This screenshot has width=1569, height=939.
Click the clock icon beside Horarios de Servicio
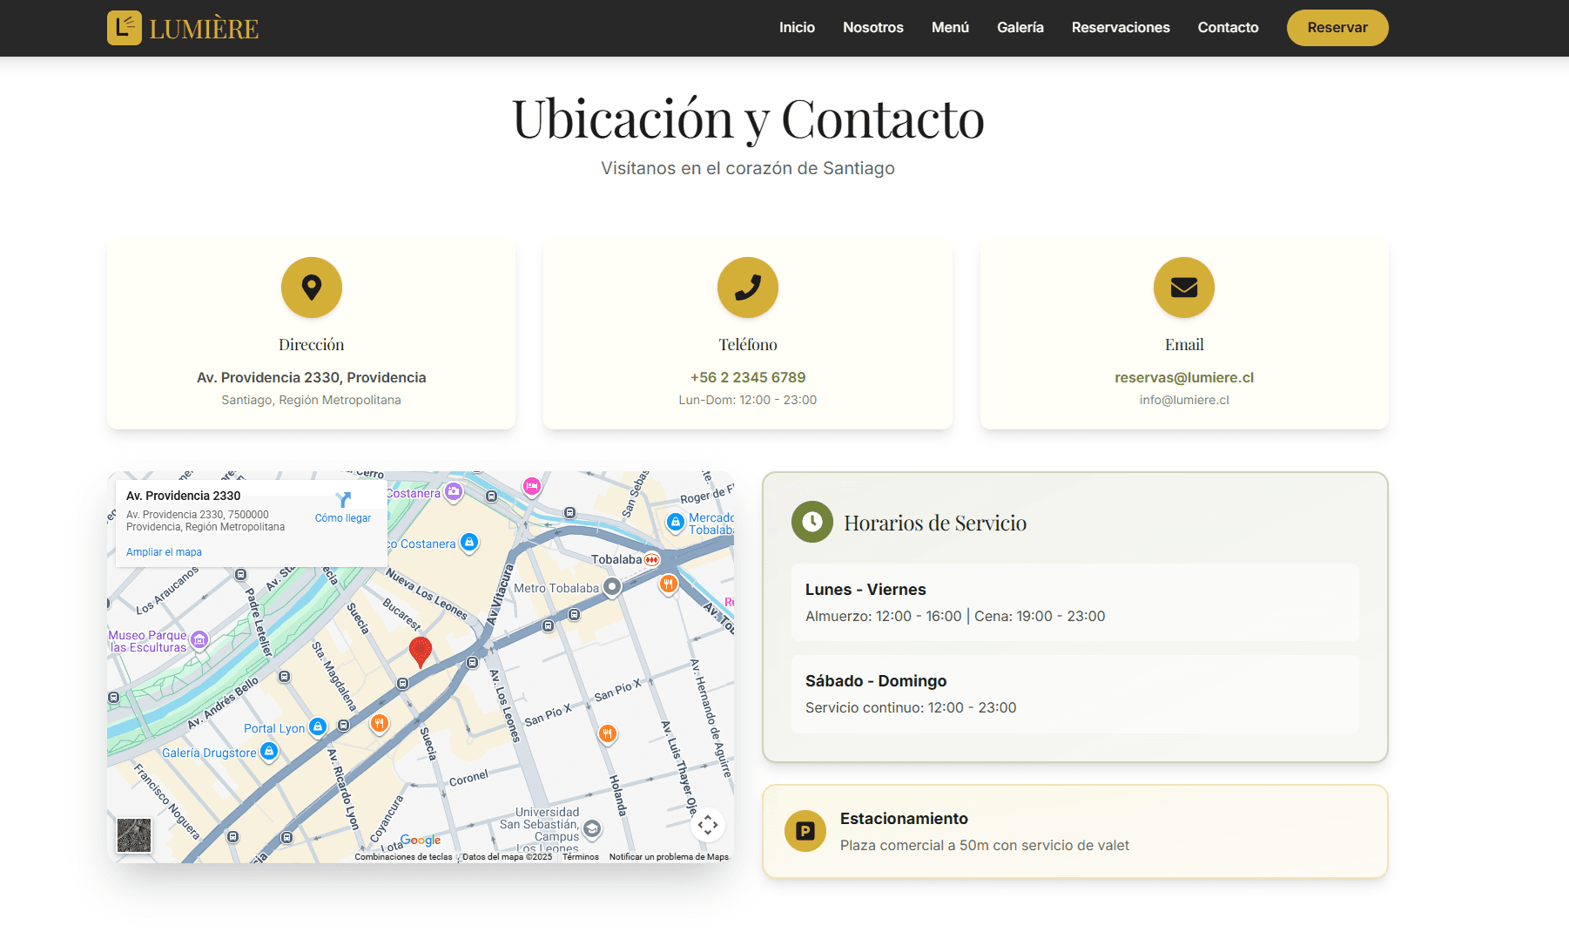click(x=812, y=522)
